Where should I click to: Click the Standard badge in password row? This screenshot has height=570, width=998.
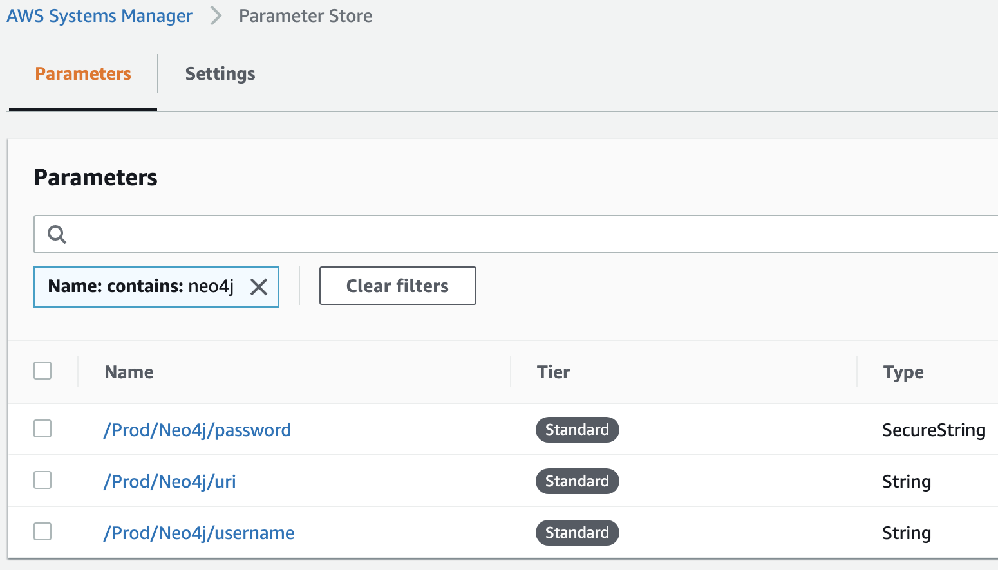point(578,430)
